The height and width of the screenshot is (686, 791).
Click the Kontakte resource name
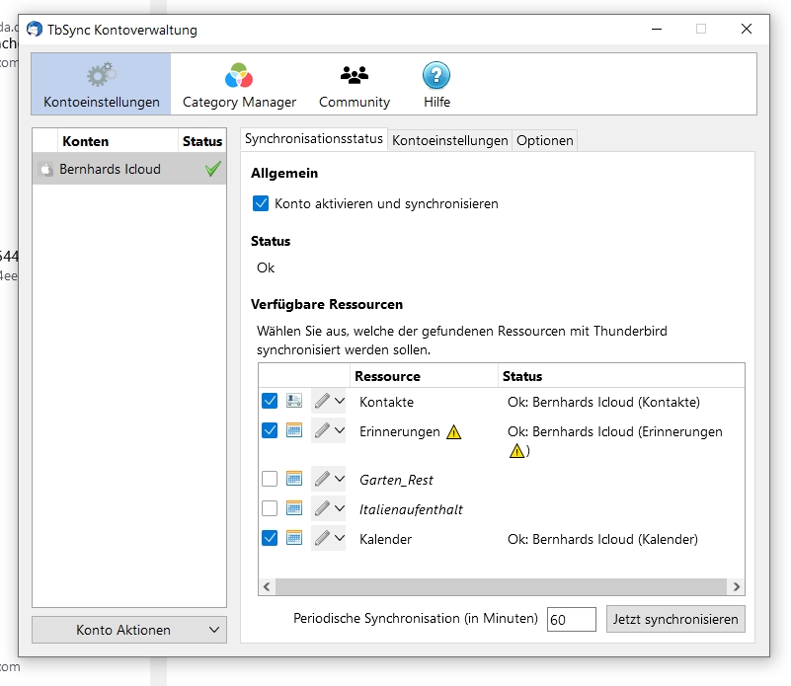point(386,402)
